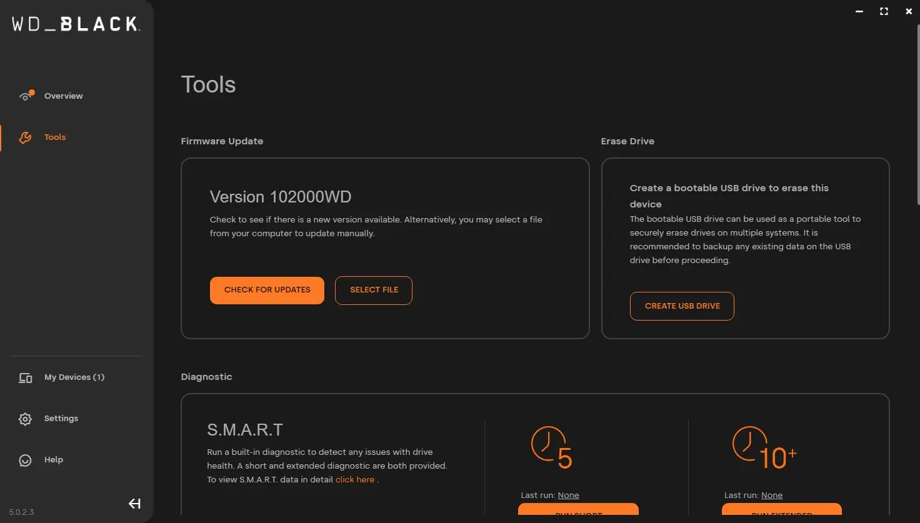Go to Settings in sidebar

[61, 419]
